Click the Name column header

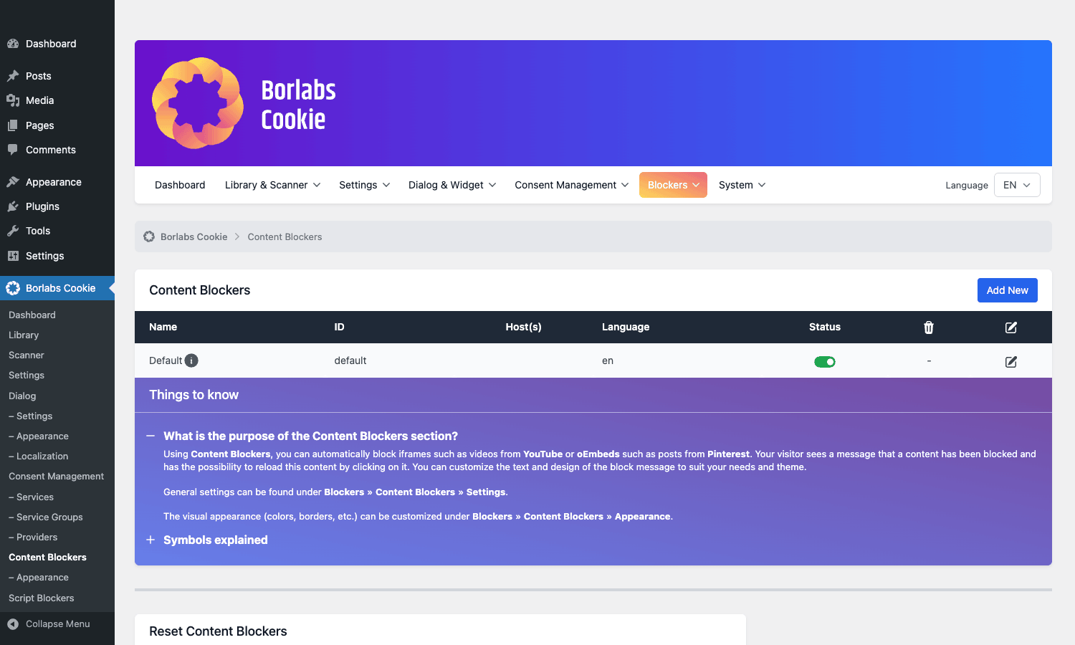[x=163, y=327]
